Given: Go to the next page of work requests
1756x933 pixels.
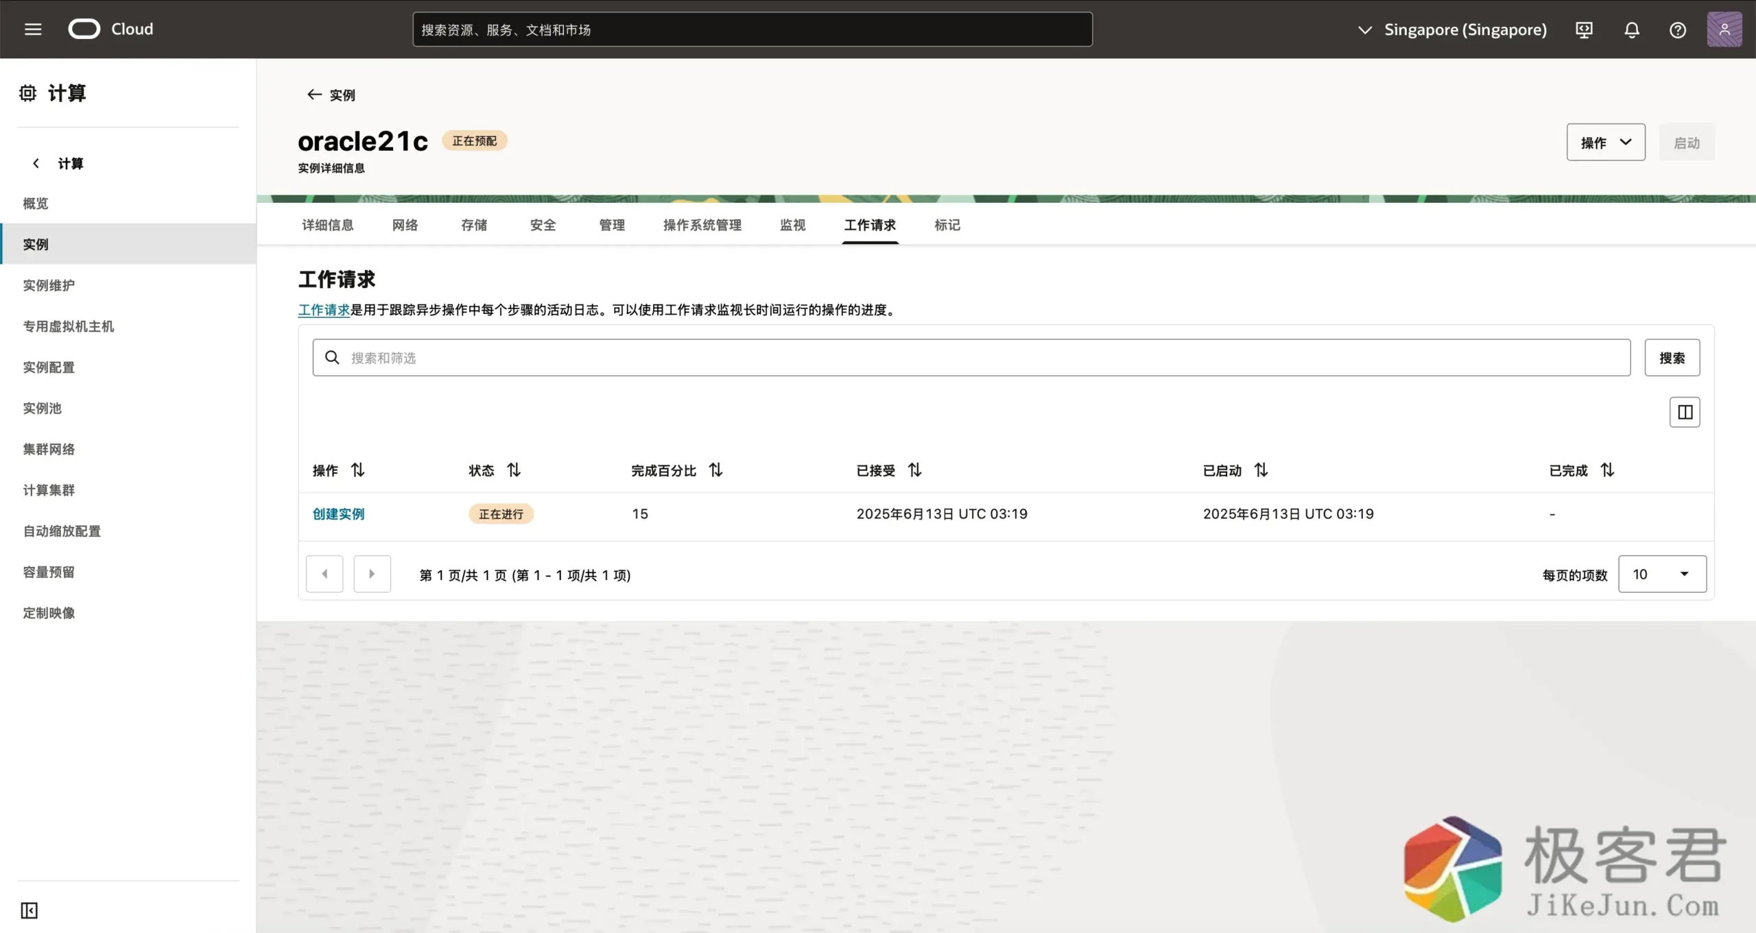Looking at the screenshot, I should point(372,574).
